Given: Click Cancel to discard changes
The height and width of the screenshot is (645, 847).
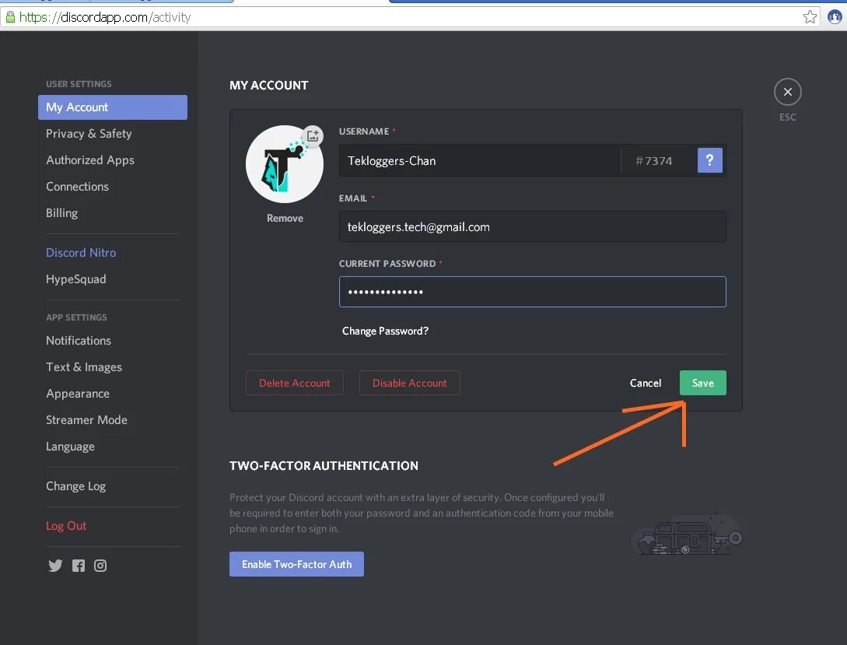Looking at the screenshot, I should point(646,383).
